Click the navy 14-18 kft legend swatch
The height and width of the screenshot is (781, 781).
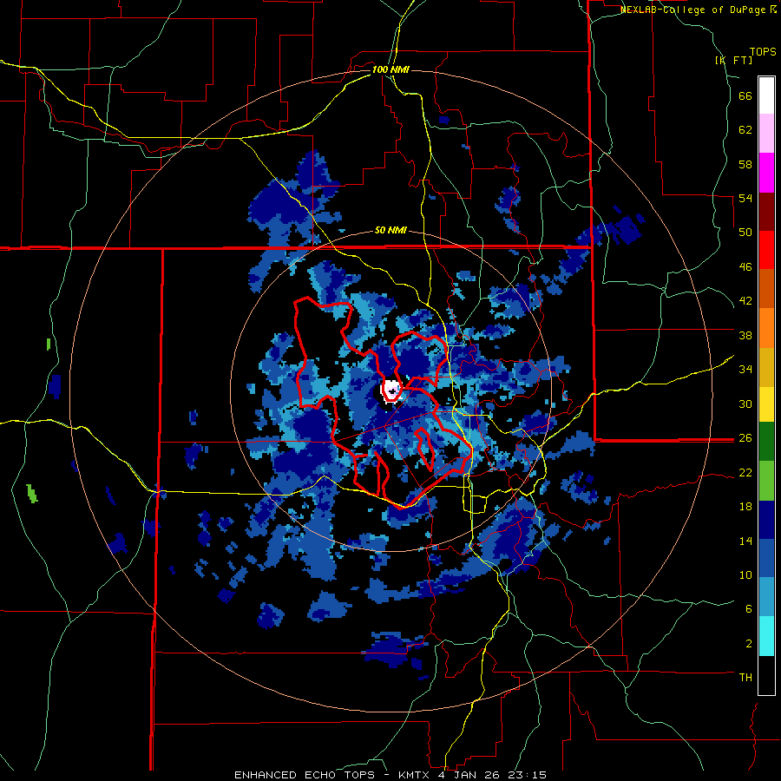coord(766,520)
